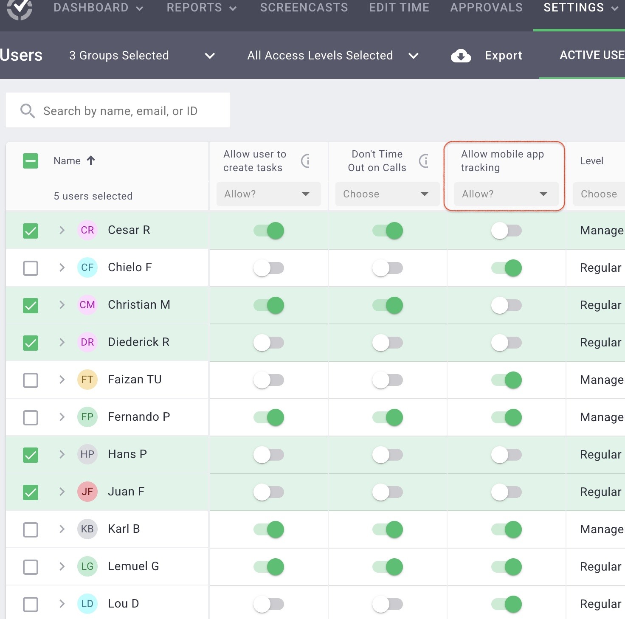
Task: Click the Level column header
Action: (591, 161)
